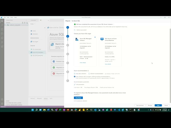
Task: Switch to the TERMINAL panel tab
Action: pos(33,98)
